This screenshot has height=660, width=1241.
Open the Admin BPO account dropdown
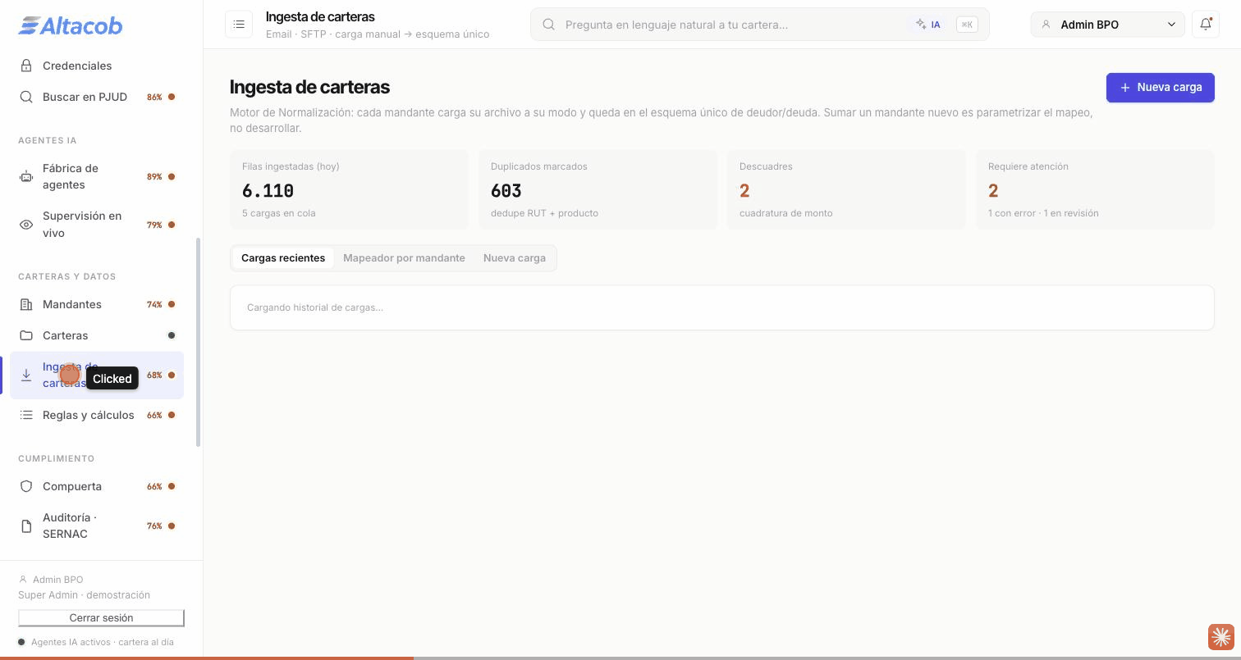[x=1107, y=25]
